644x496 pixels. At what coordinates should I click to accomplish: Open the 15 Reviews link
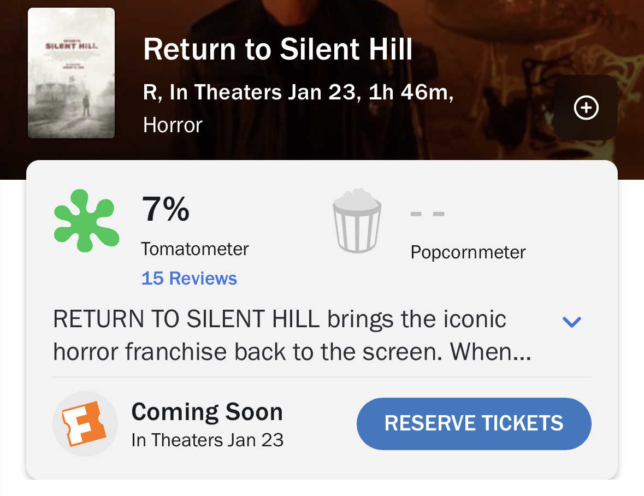point(189,279)
